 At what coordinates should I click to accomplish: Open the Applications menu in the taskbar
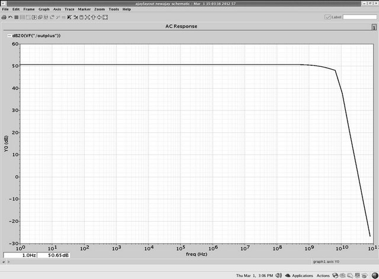click(303, 275)
